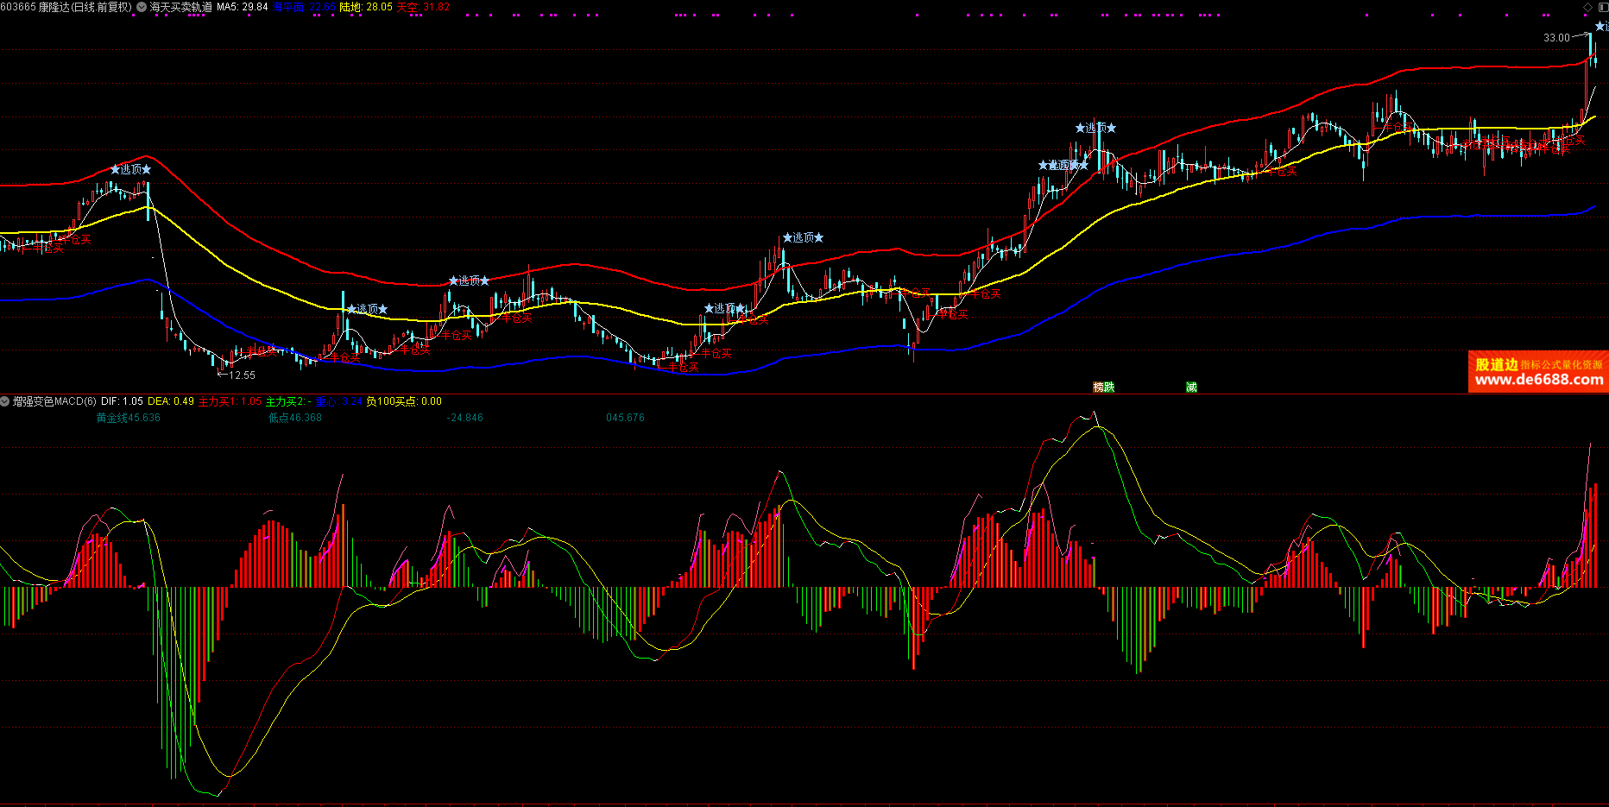Expand the 增强变色MACD indicator dropdown arrow
The width and height of the screenshot is (1609, 807).
(5, 401)
